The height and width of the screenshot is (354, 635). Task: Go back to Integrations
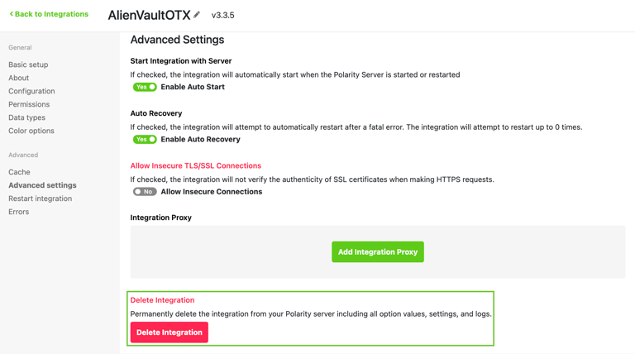pos(49,14)
